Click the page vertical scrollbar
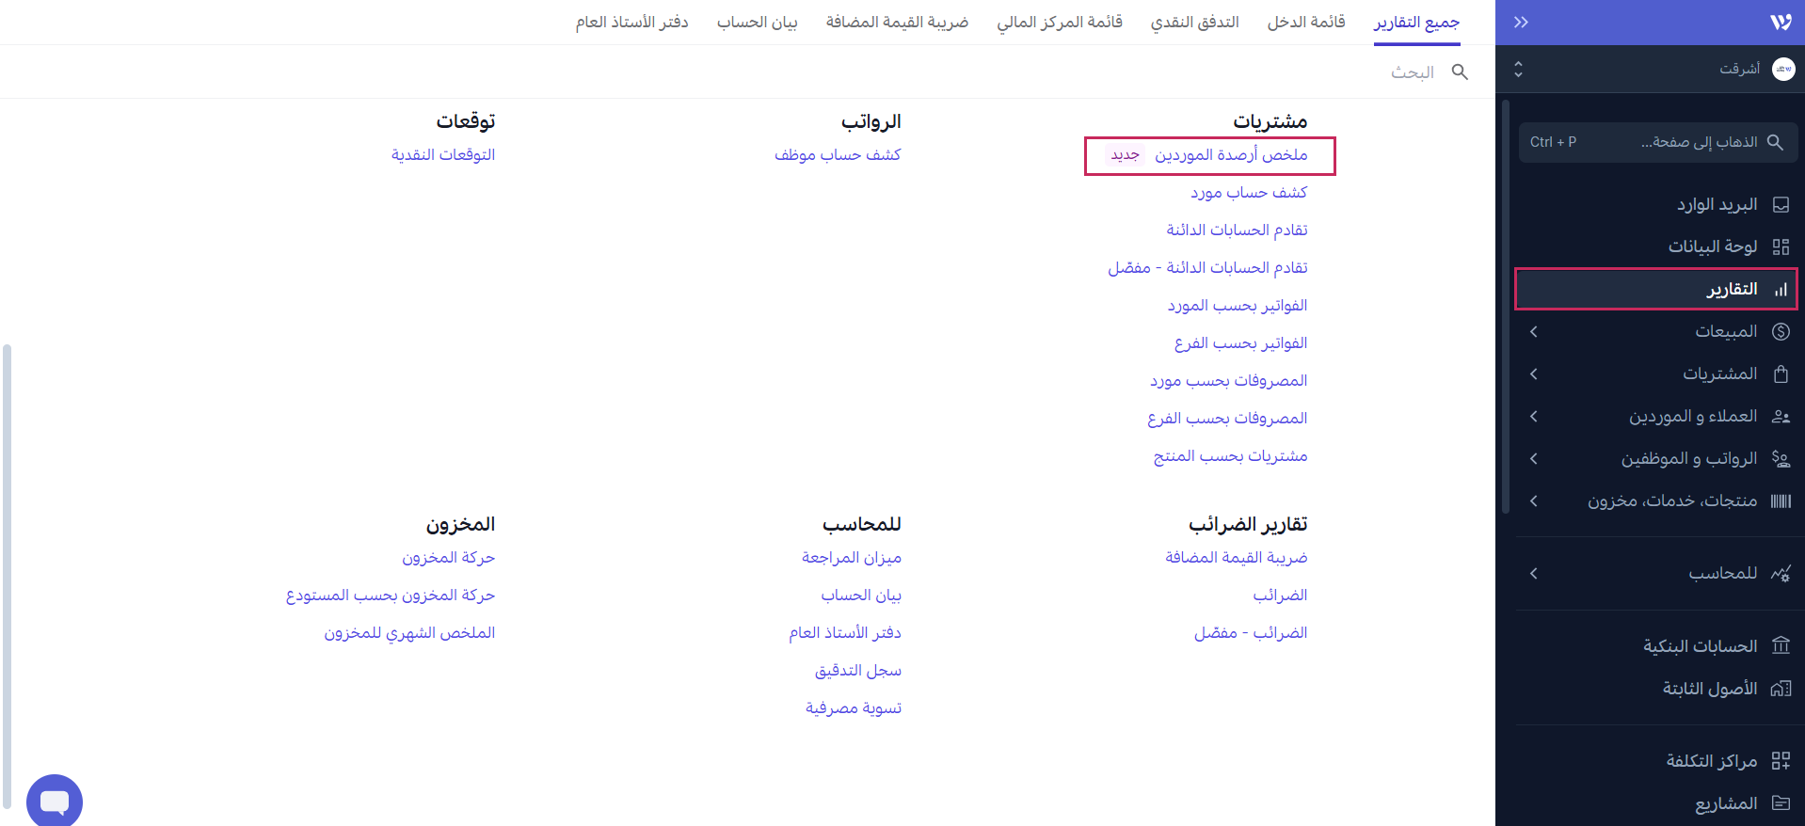 [x=8, y=574]
